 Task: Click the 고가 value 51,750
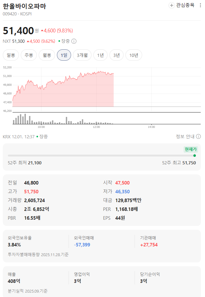31,191
